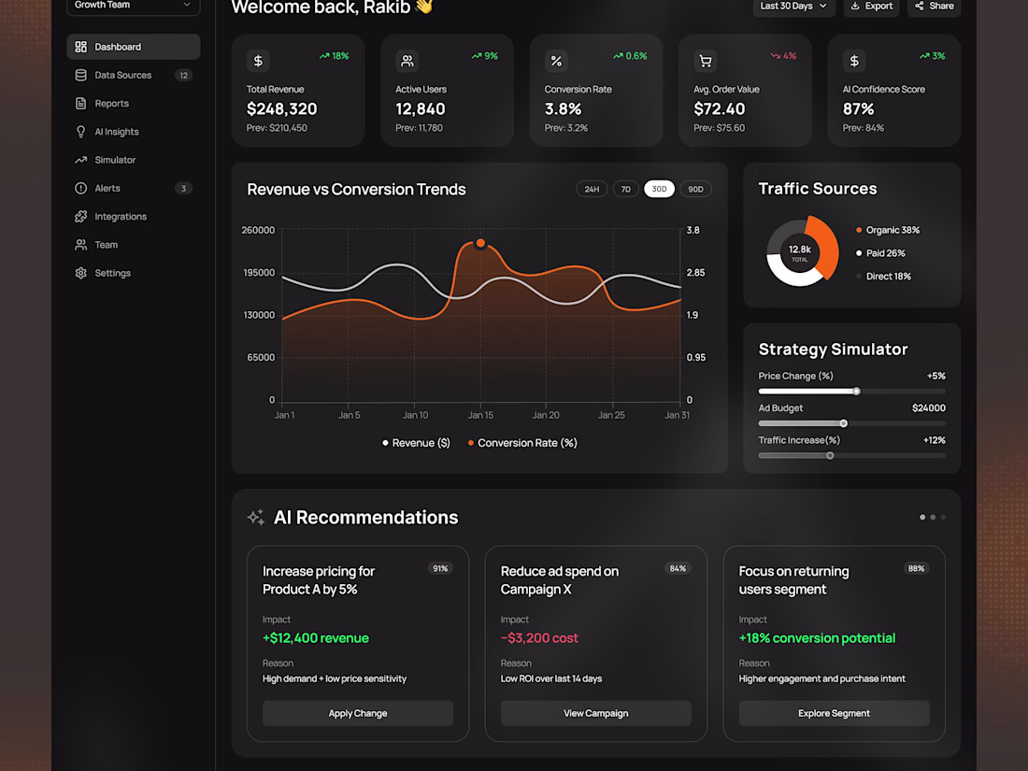1028x771 pixels.
Task: Click the Alerts exclamation icon
Action: click(80, 188)
